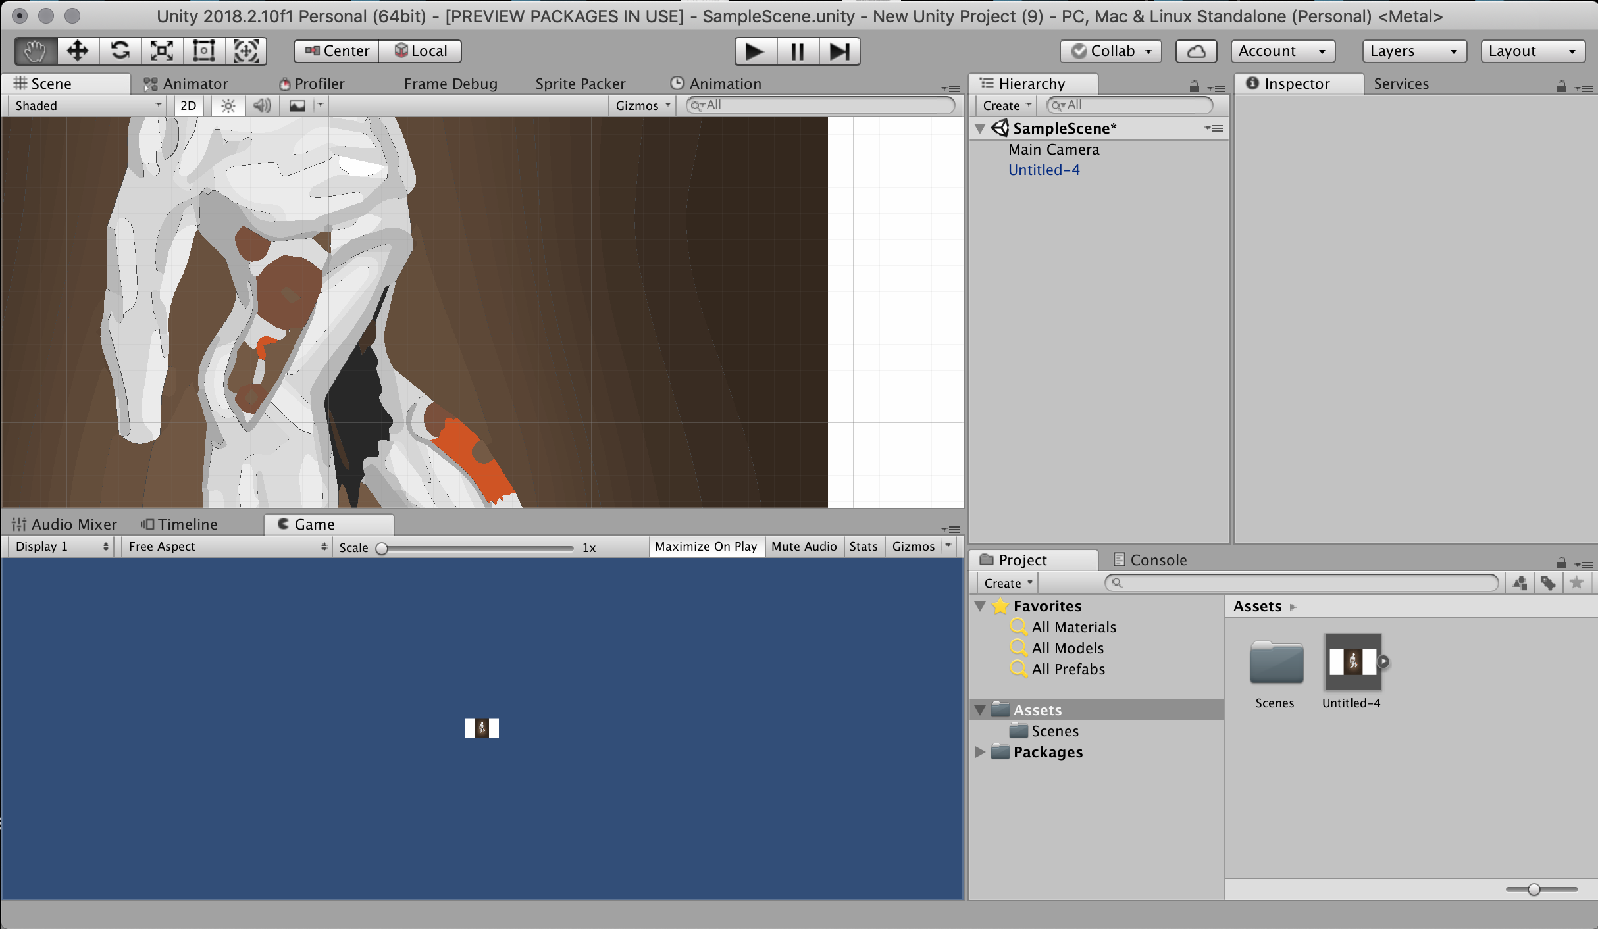Lock the Project panel

point(1561,563)
